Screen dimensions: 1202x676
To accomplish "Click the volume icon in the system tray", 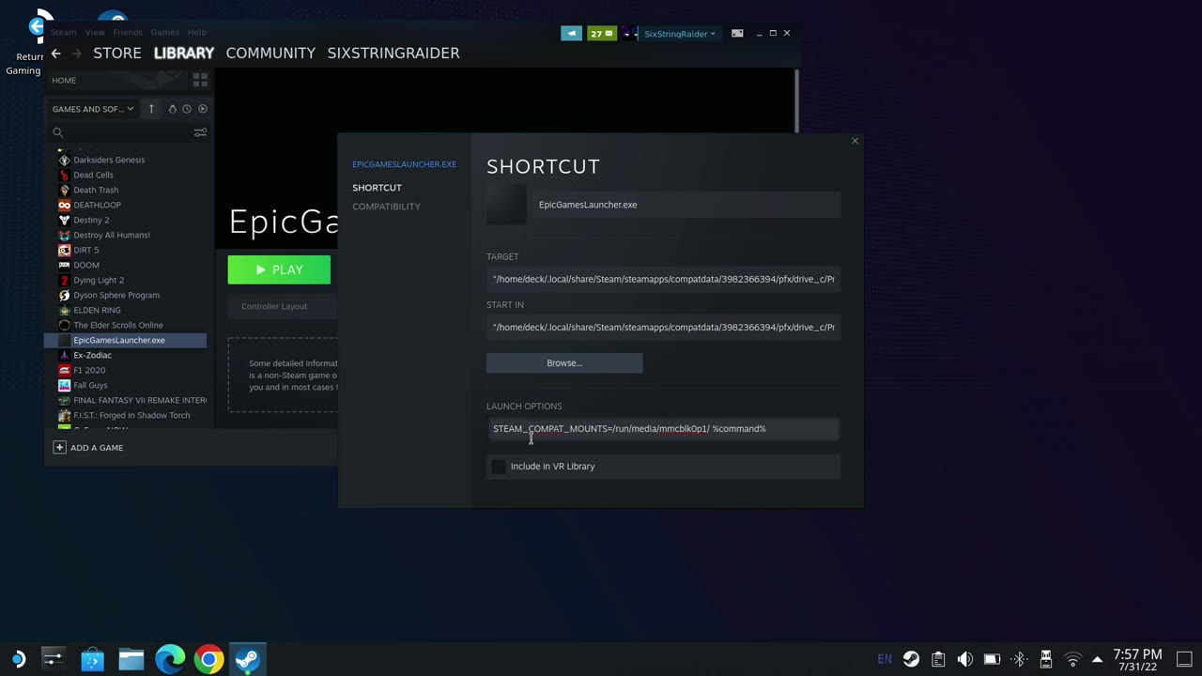I will coord(964,659).
